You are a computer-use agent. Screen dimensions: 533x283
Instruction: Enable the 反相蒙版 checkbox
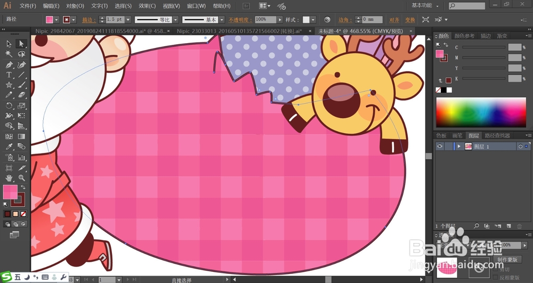coord(495,278)
